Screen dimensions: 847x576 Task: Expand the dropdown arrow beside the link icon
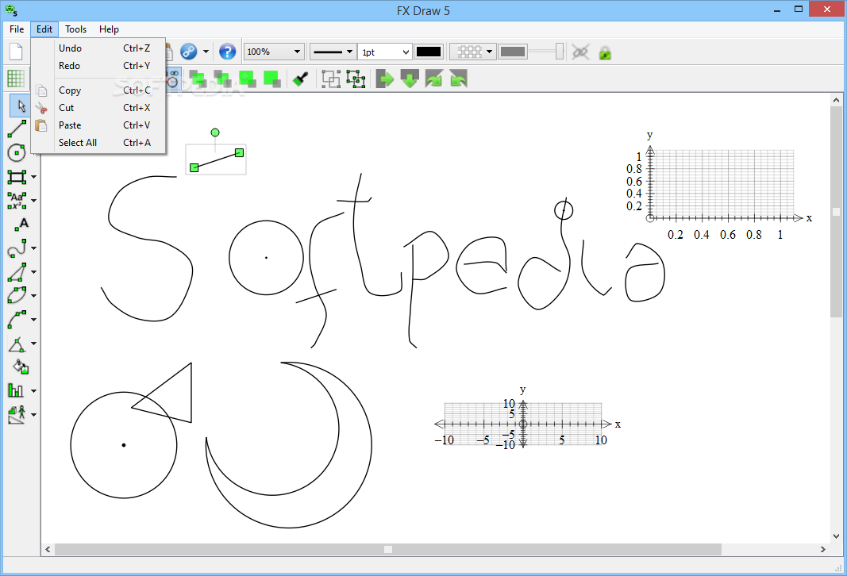click(206, 52)
